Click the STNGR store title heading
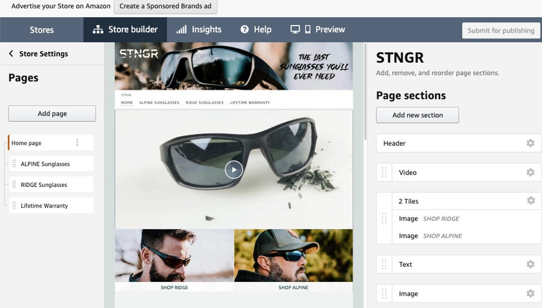Image resolution: width=542 pixels, height=308 pixels. tap(400, 58)
